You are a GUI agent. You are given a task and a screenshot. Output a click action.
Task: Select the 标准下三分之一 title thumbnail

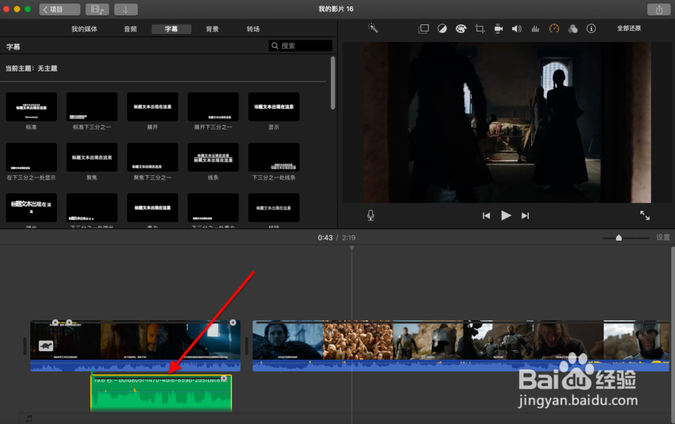[x=92, y=107]
